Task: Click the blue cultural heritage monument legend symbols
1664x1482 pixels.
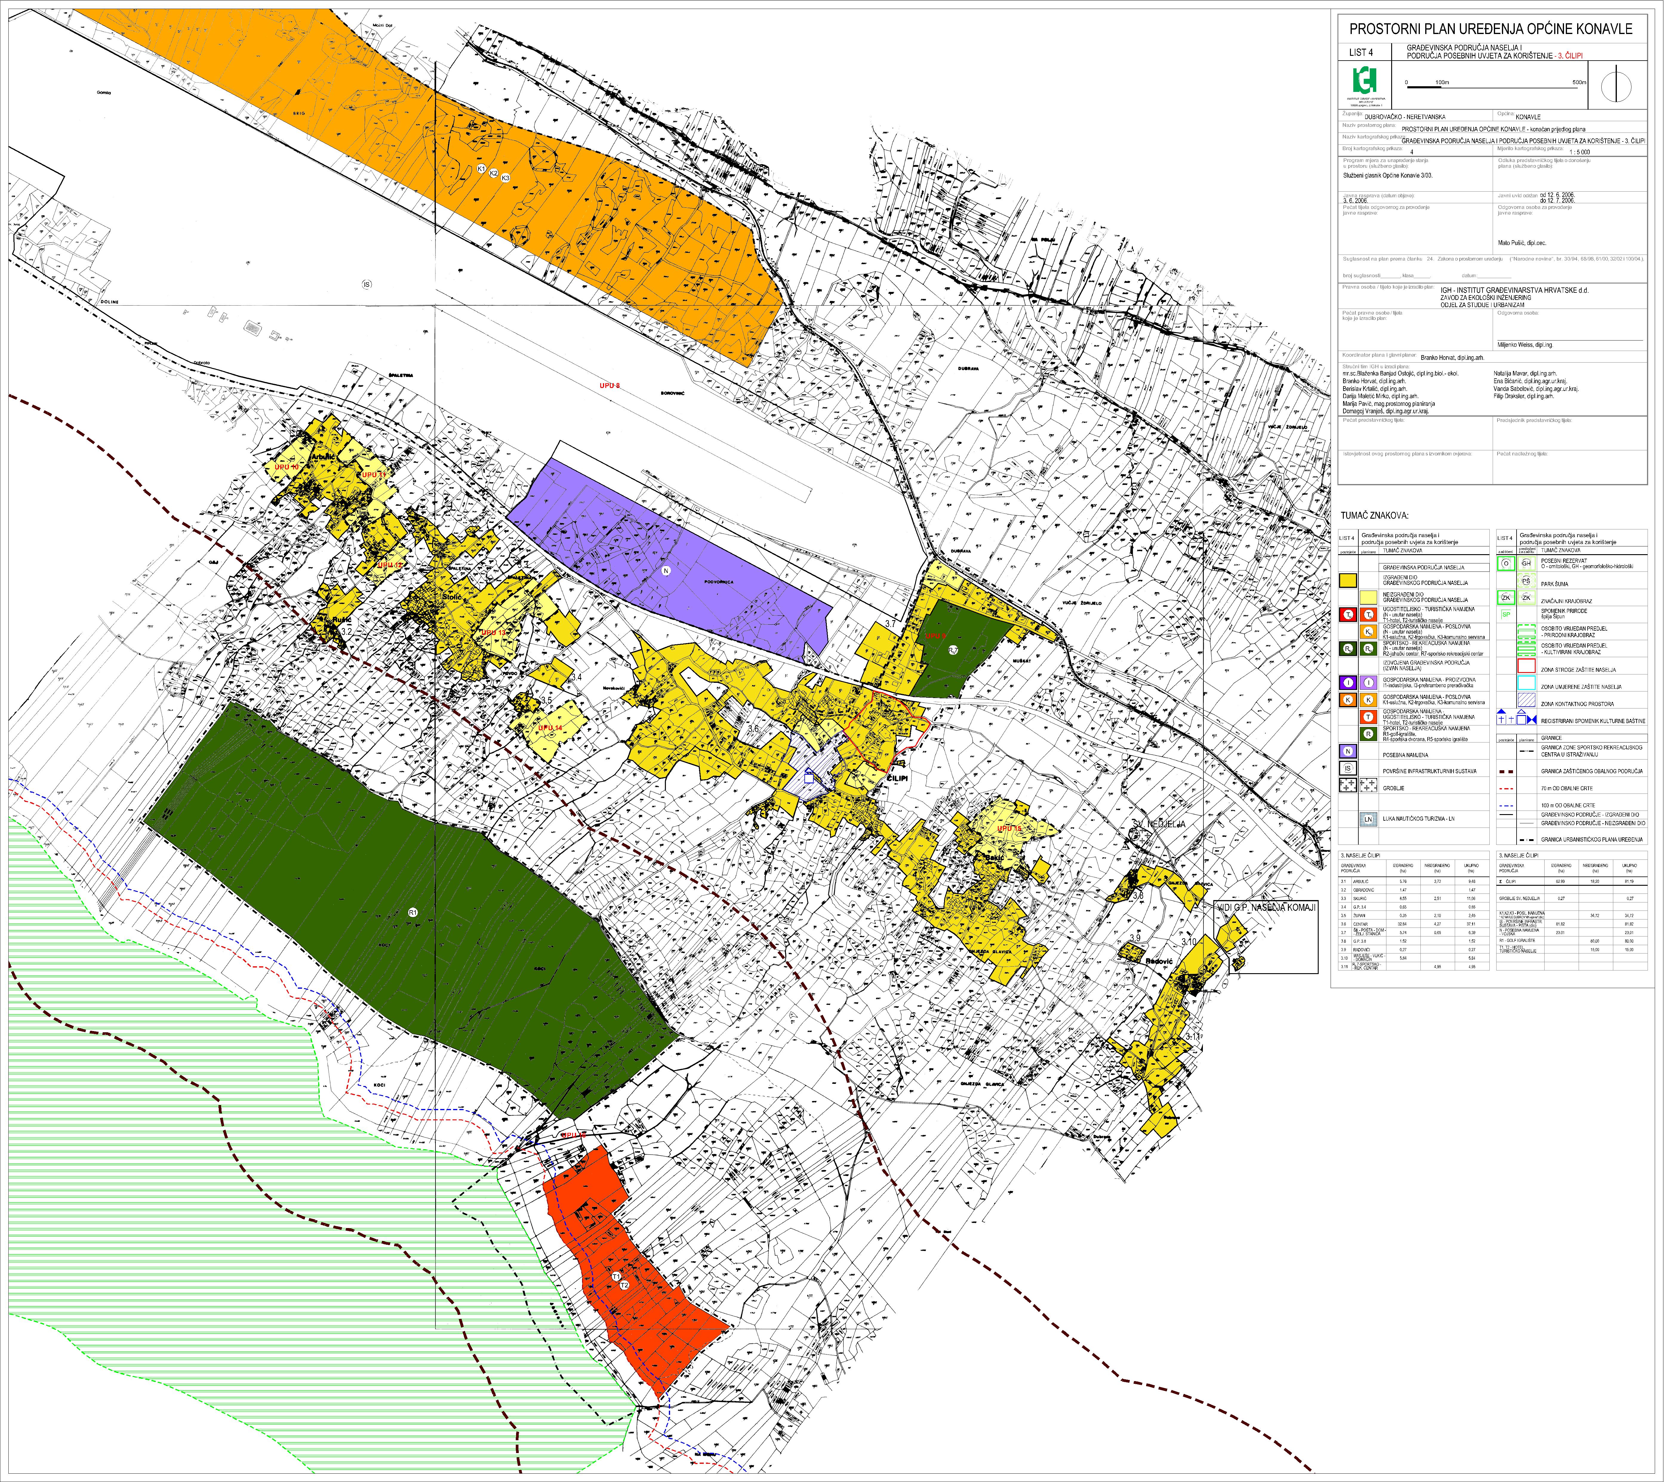Action: coord(1517,717)
